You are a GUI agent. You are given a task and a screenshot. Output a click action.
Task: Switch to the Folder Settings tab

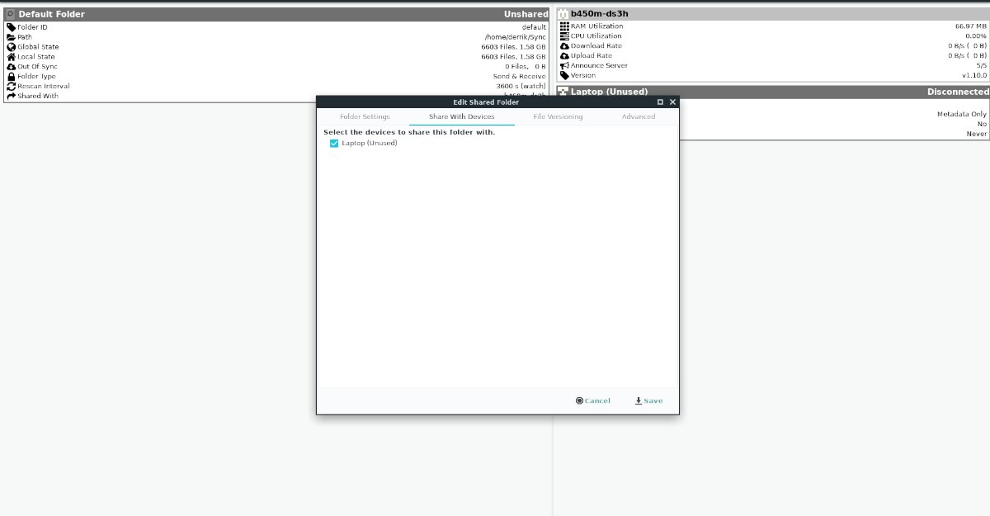pyautogui.click(x=365, y=116)
